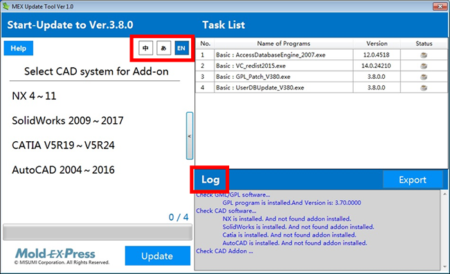Open the Help page
Viewport: 450px width, 274px height.
(19, 48)
